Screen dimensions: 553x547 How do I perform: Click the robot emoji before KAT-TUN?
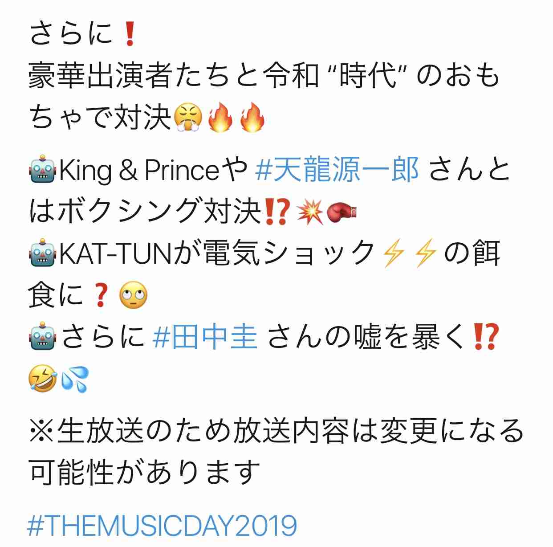(42, 253)
